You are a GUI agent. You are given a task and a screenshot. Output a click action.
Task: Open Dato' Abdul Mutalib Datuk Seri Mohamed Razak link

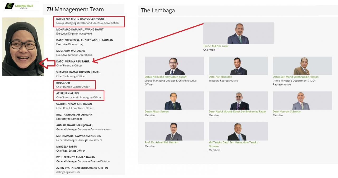pyautogui.click(x=237, y=112)
